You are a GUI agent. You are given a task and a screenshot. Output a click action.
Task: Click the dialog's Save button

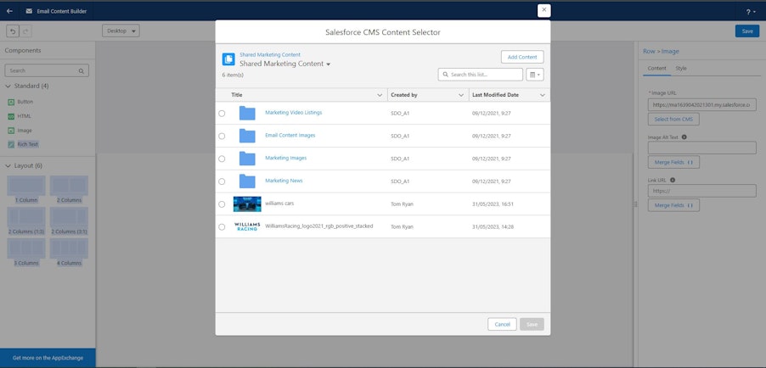click(532, 324)
